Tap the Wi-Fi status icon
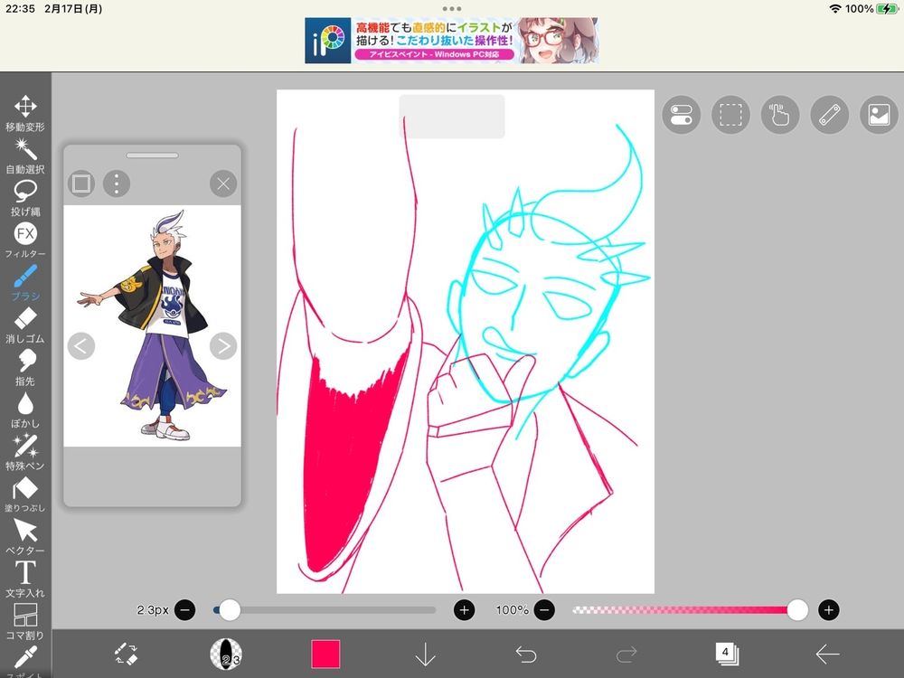 pos(834,9)
